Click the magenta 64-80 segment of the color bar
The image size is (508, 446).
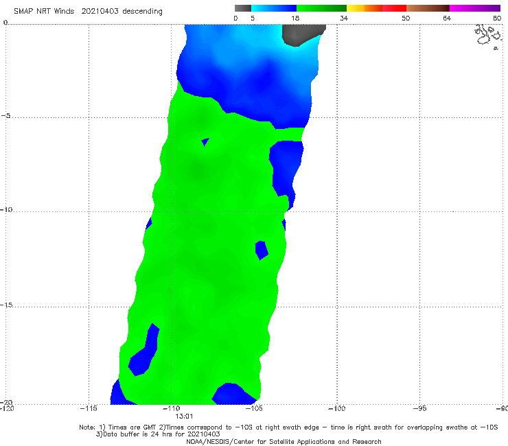(x=475, y=8)
